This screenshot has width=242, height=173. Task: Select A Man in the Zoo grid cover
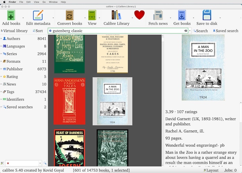pyautogui.click(x=112, y=101)
